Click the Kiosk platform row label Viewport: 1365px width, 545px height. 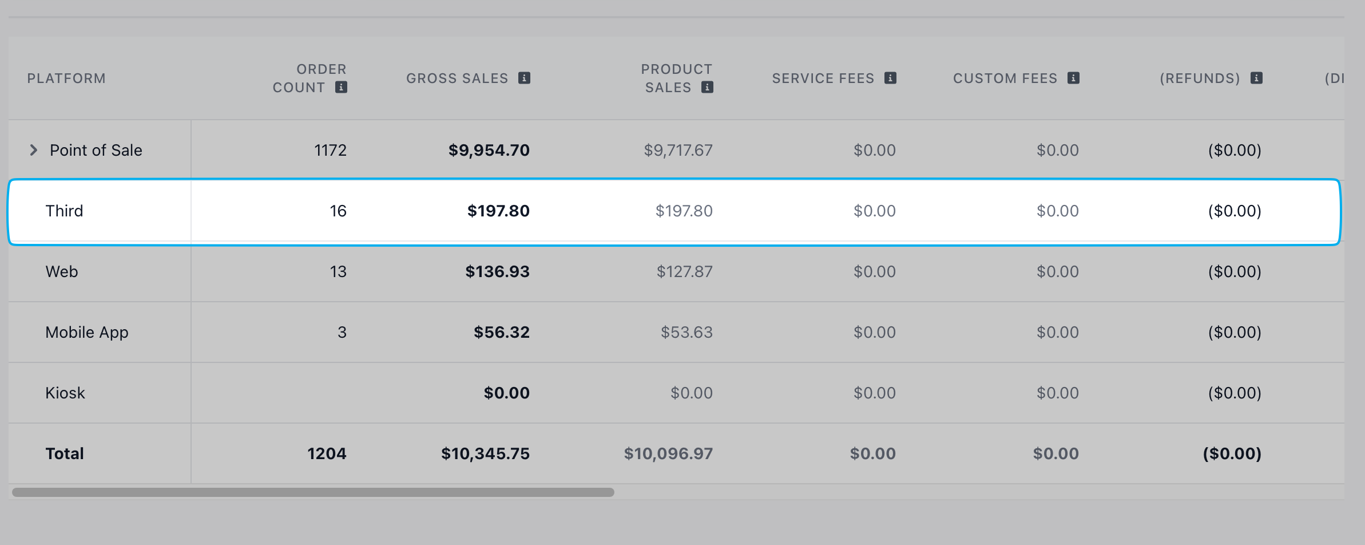(x=65, y=393)
